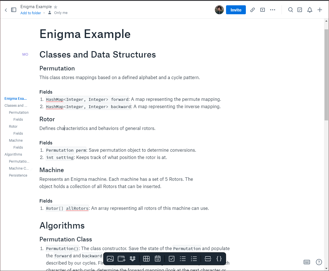Insert an image using the toolbar
This screenshot has width=329, height=271.
pos(110,259)
